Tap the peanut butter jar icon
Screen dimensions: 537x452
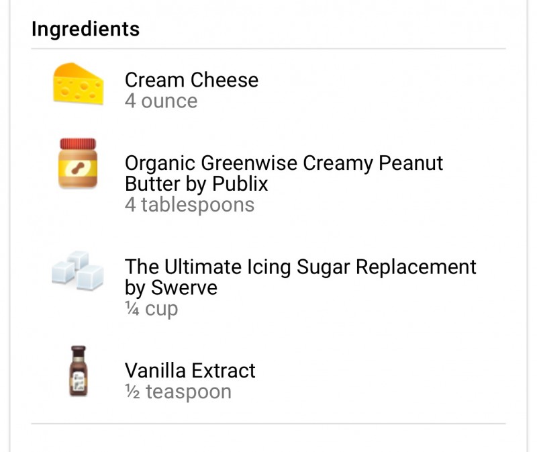click(78, 163)
